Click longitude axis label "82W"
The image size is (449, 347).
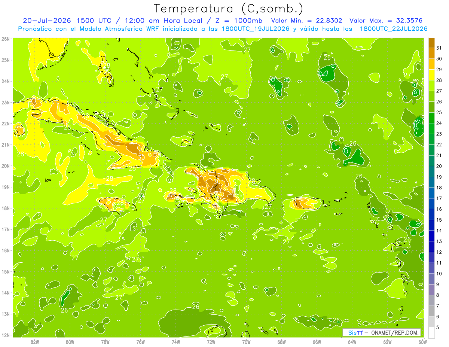tap(35, 342)
